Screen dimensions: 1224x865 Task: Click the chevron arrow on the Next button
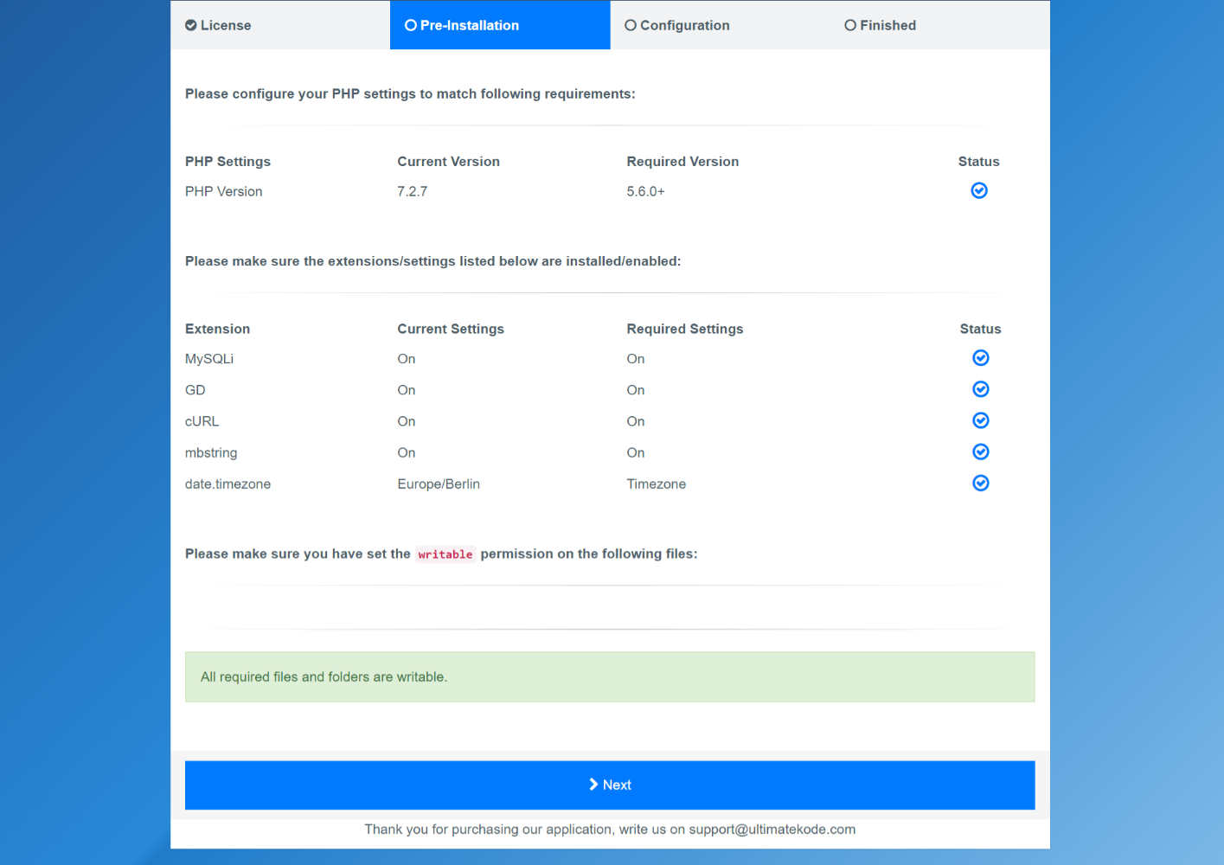click(593, 785)
